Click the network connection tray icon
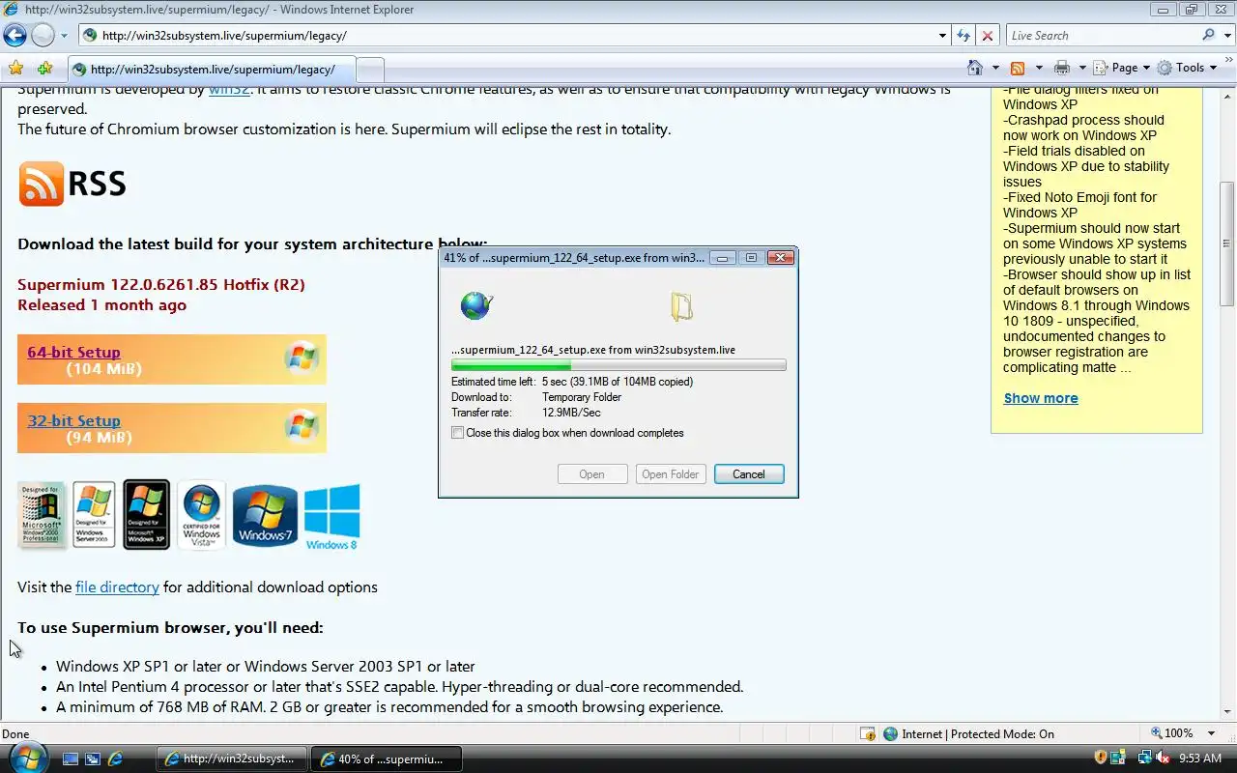The width and height of the screenshot is (1237, 773). click(1144, 759)
